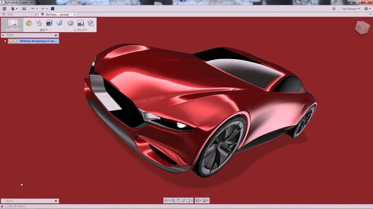
Task: Launch the cloud Render teapot icon
Action: (91, 23)
